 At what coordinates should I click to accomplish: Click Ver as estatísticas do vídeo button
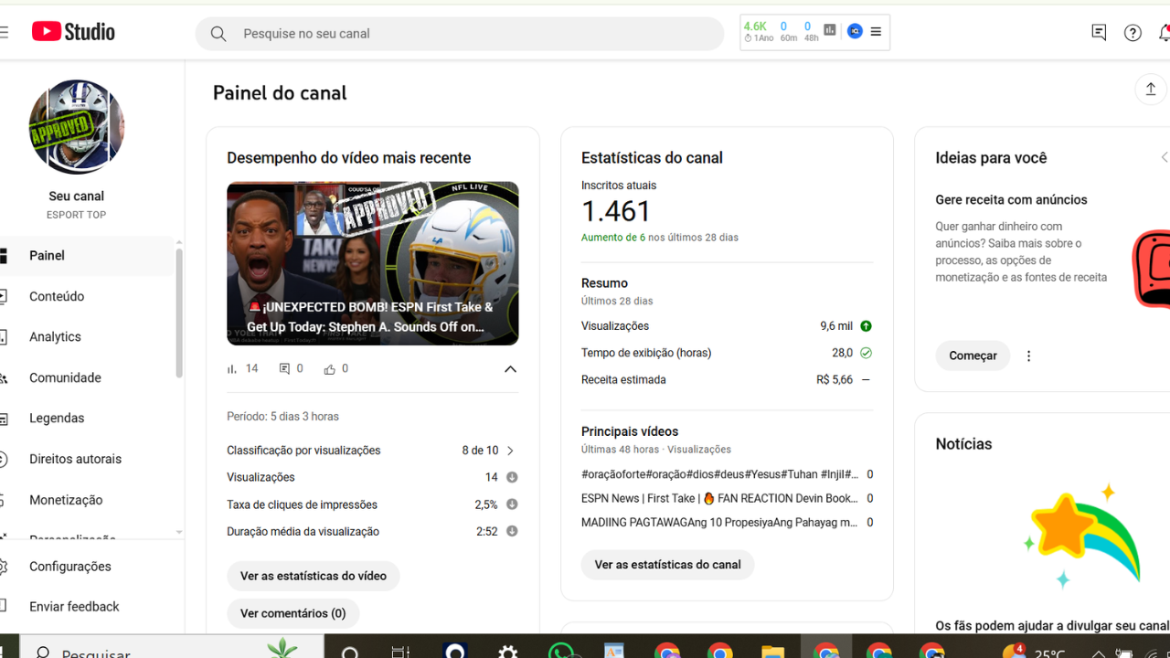(x=314, y=576)
